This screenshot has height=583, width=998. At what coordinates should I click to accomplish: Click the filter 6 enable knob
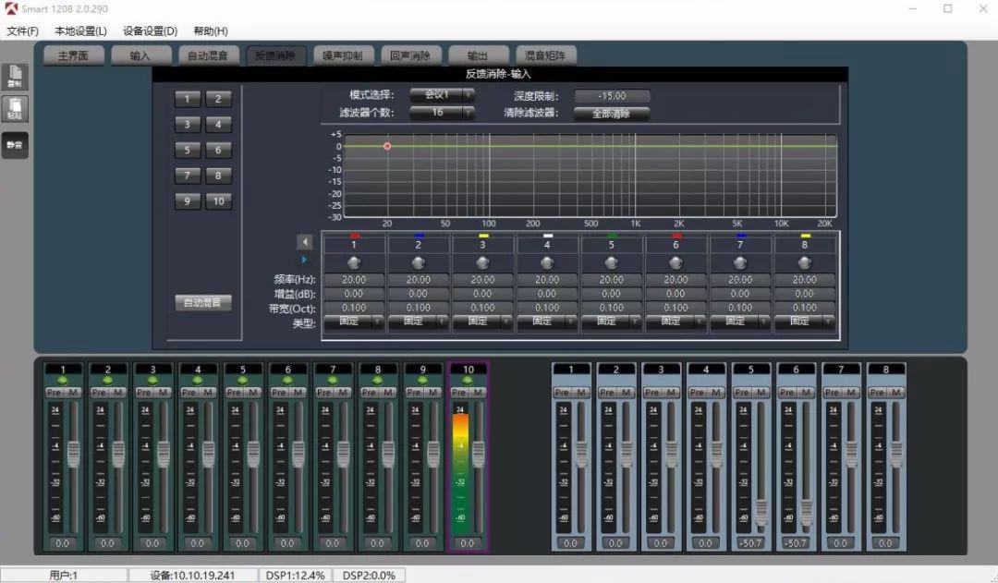tap(675, 263)
